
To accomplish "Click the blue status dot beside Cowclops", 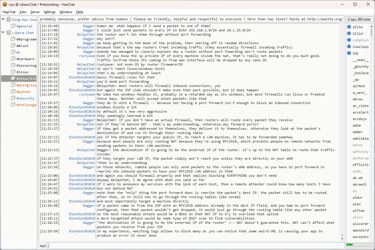I will click(349, 47).
